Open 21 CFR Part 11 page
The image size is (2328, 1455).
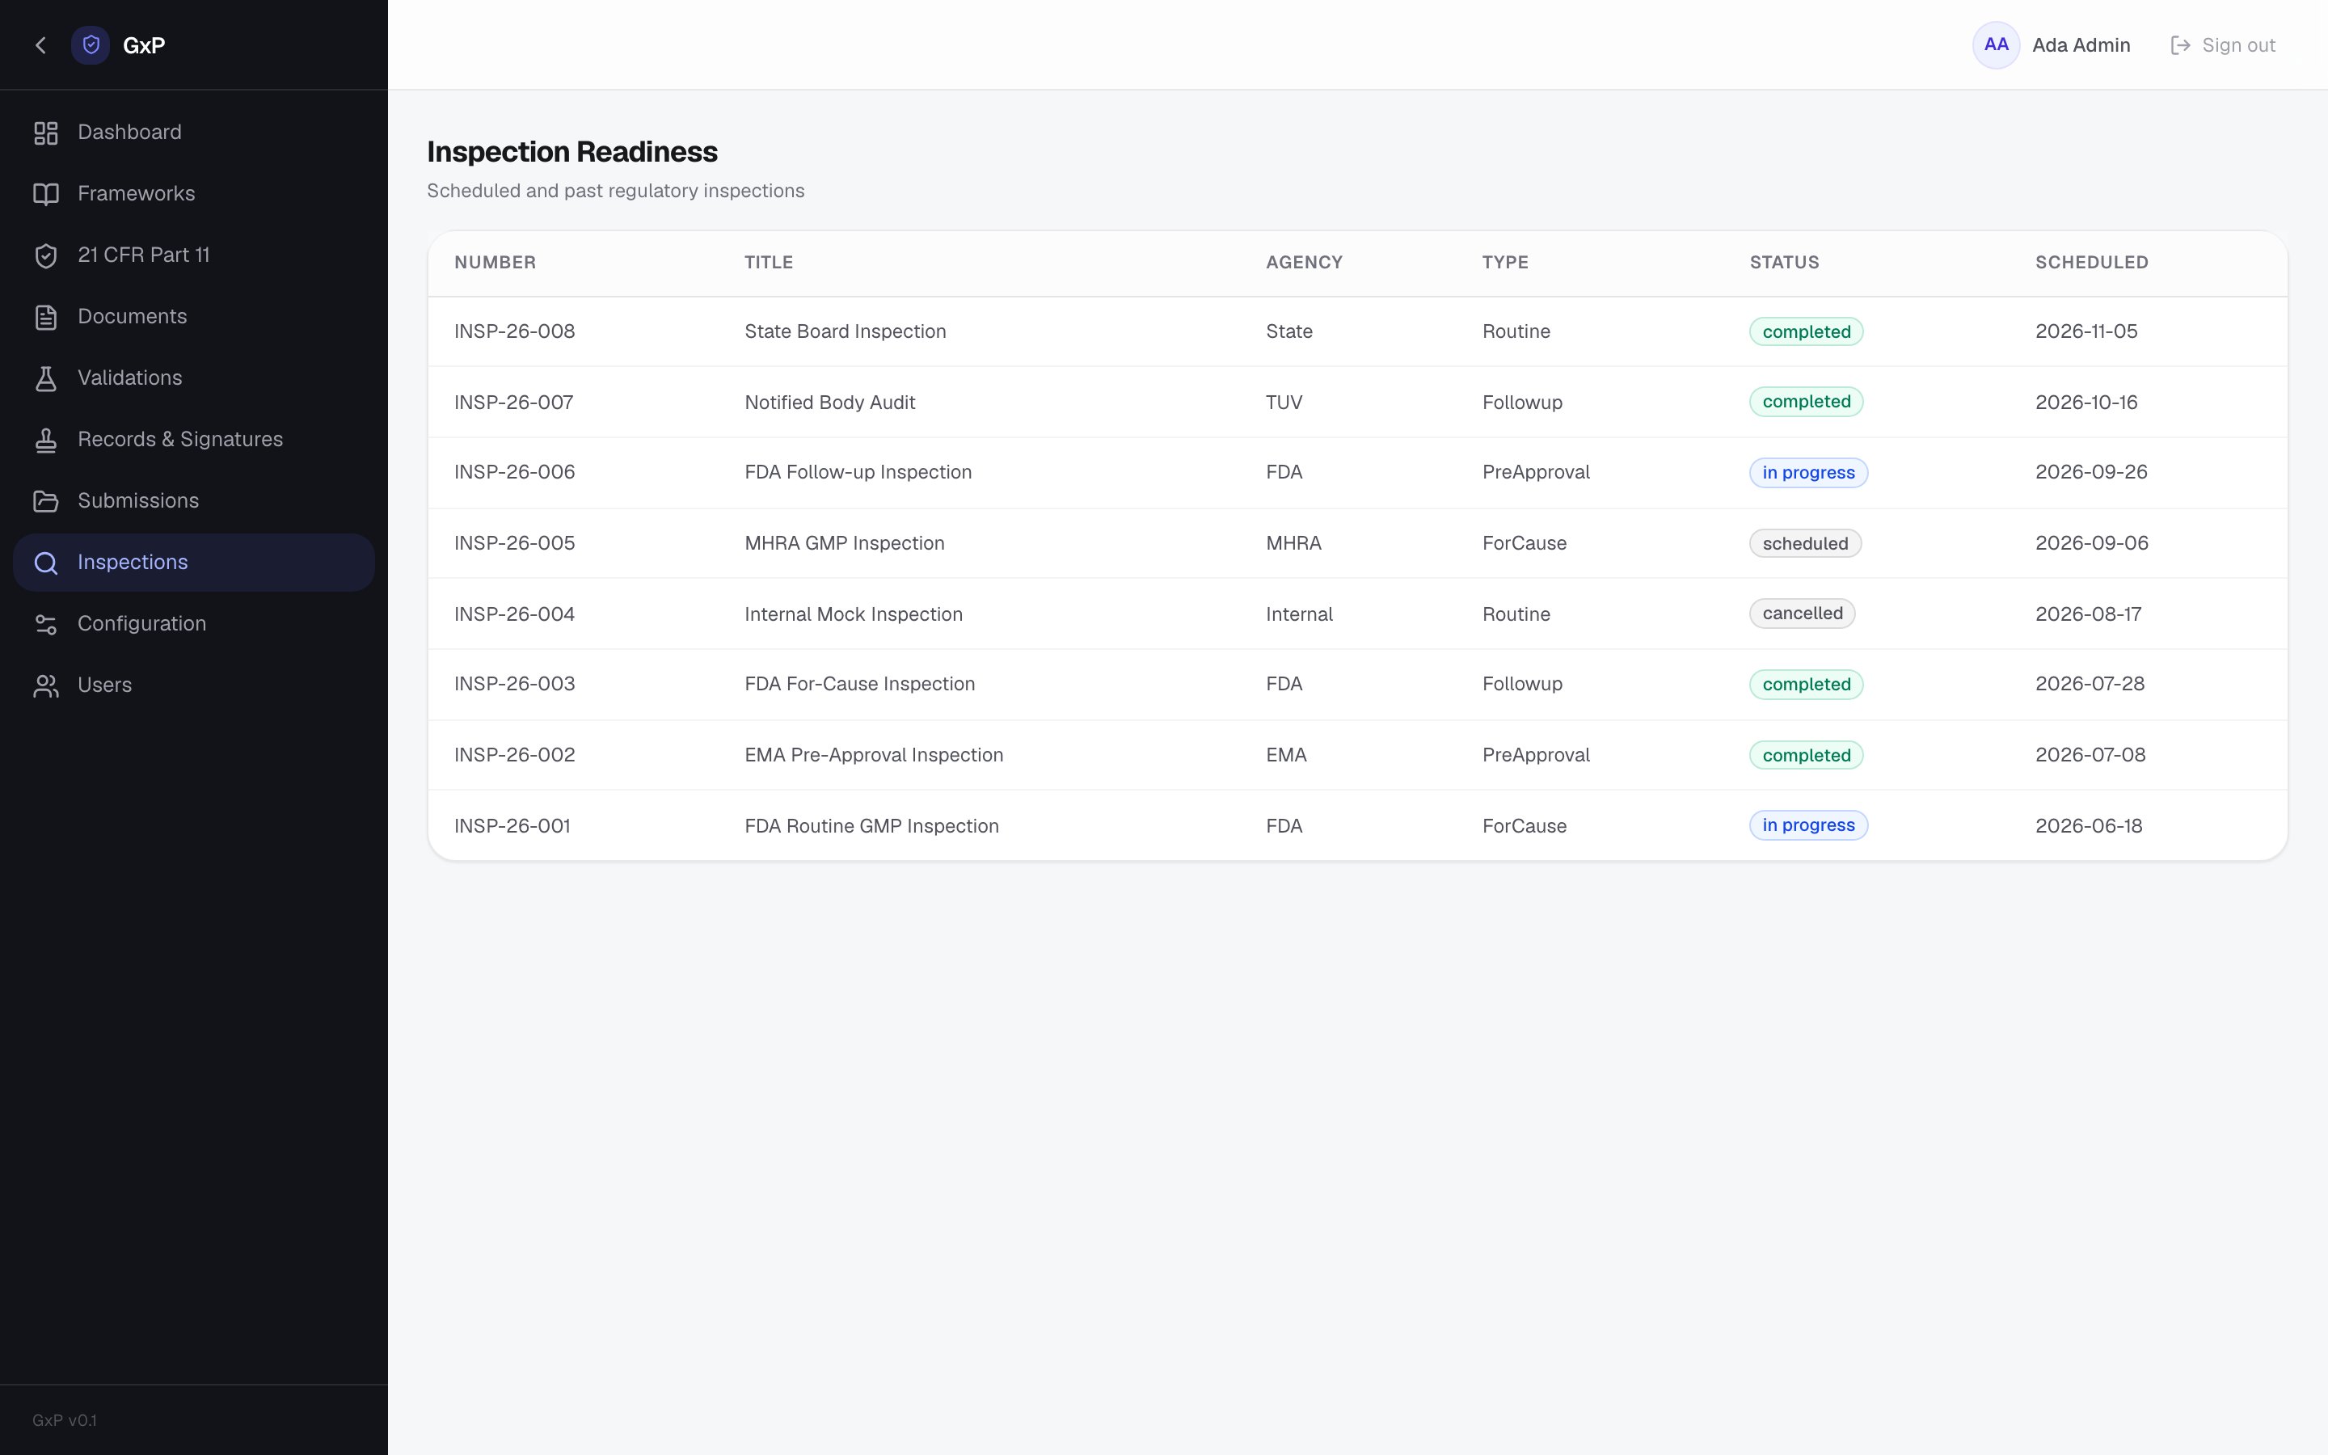point(193,256)
